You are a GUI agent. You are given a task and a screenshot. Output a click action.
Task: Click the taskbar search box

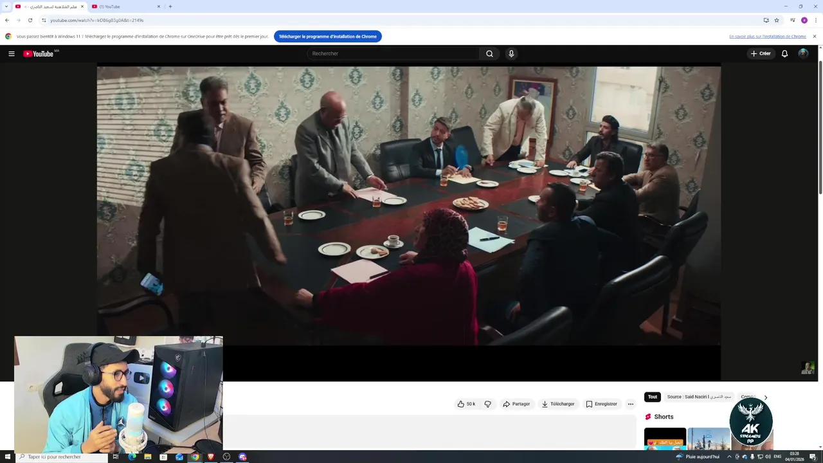tap(61, 457)
